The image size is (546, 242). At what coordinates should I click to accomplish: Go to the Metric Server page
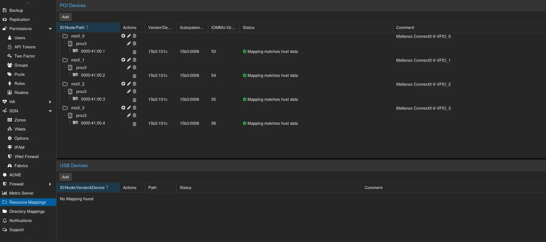tap(21, 193)
